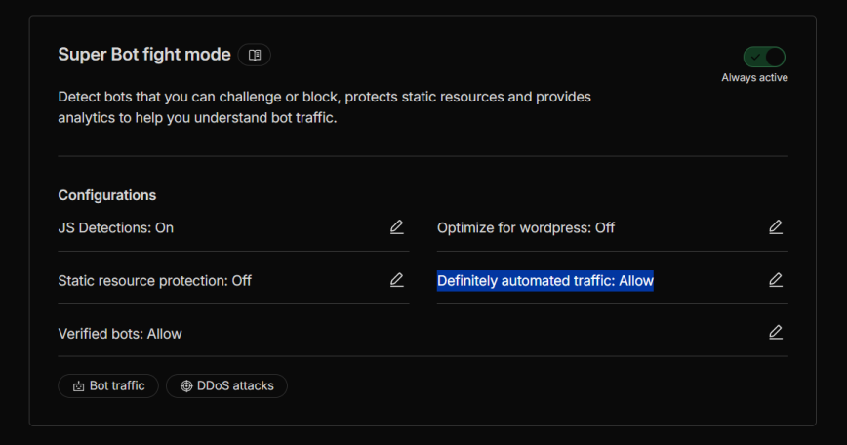Click the JS Detections: On label

coord(115,227)
